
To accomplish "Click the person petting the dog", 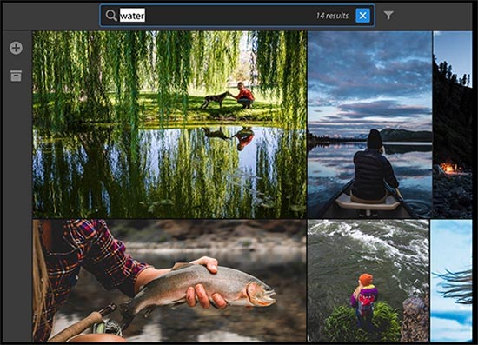I will coord(244,96).
